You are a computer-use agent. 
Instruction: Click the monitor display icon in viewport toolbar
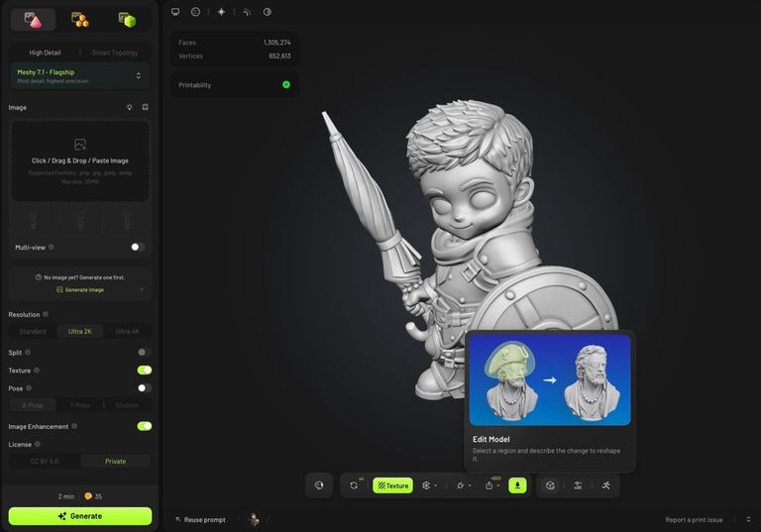click(175, 12)
